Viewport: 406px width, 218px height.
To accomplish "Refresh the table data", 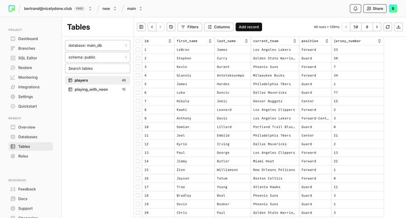I will tap(388, 27).
